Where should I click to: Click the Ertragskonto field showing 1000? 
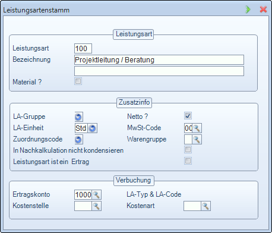point(83,195)
